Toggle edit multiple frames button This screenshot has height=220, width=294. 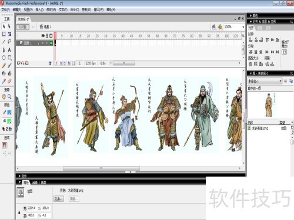(x=69, y=63)
